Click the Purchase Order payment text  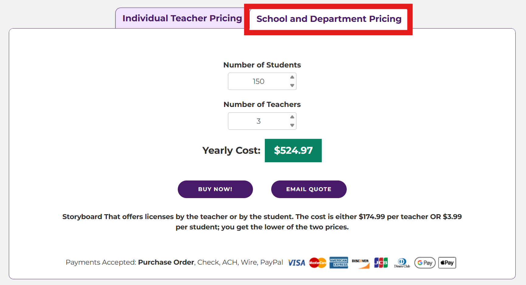(166, 262)
